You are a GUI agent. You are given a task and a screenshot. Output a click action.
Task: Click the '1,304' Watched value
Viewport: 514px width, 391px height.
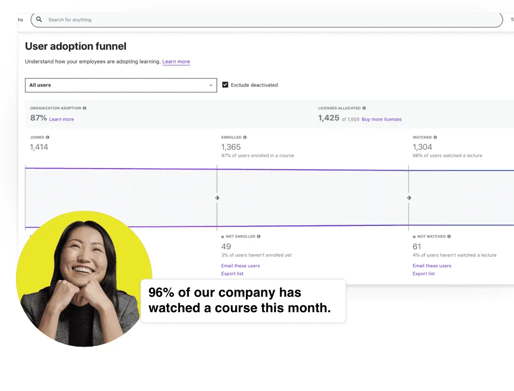[x=422, y=147]
